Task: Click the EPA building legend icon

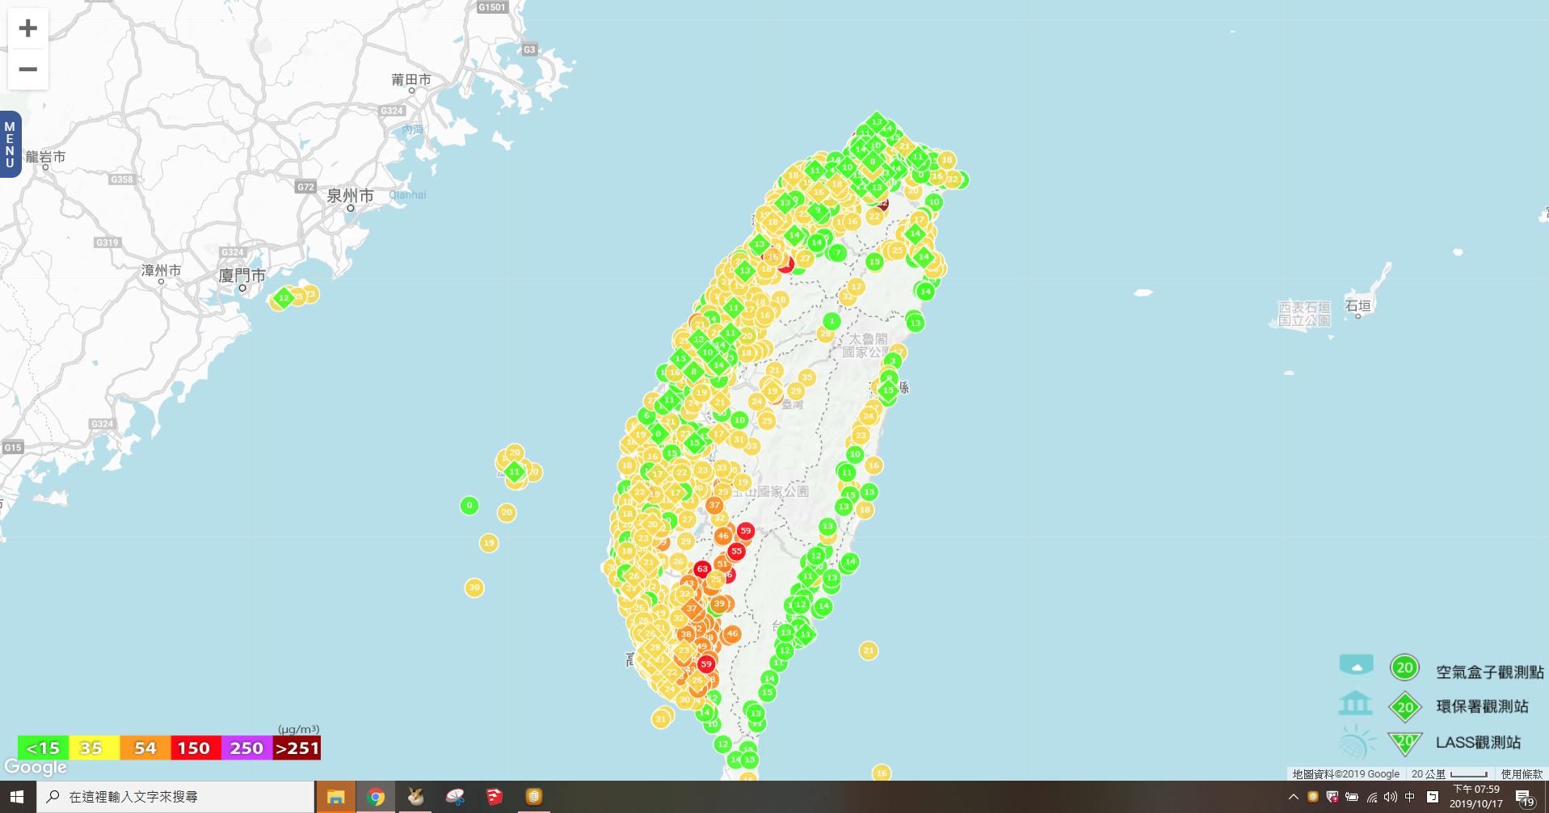Action: pos(1355,703)
